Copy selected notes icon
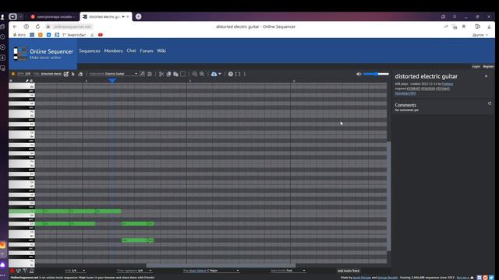Image resolution: width=499 pixels, height=280 pixels. click(168, 74)
